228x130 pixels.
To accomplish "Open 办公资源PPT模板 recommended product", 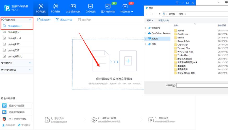I will pyautogui.click(x=17, y=119).
